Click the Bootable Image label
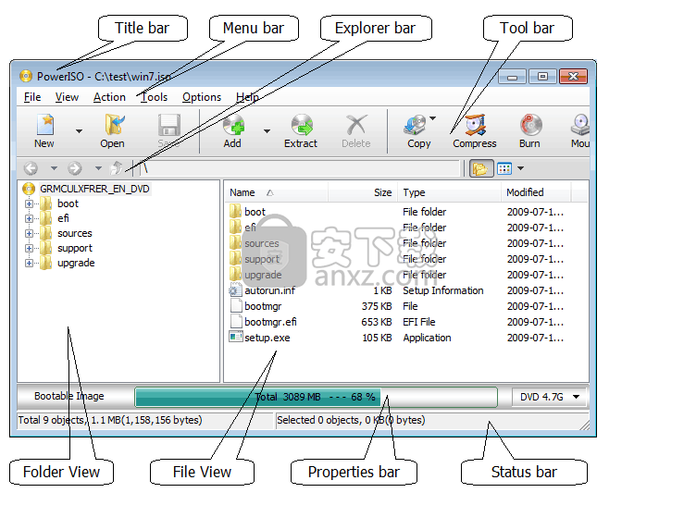This screenshot has width=684, height=505. [69, 396]
